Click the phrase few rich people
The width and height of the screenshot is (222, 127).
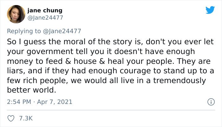click(36, 81)
